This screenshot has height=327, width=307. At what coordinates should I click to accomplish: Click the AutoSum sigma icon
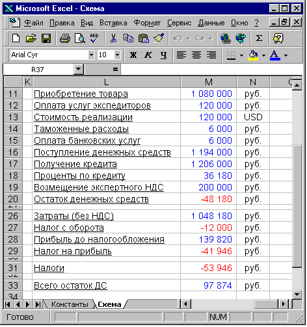point(259,38)
